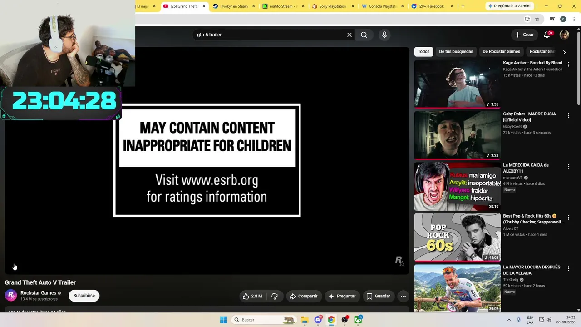Start voice search with the microphone icon

tap(384, 35)
